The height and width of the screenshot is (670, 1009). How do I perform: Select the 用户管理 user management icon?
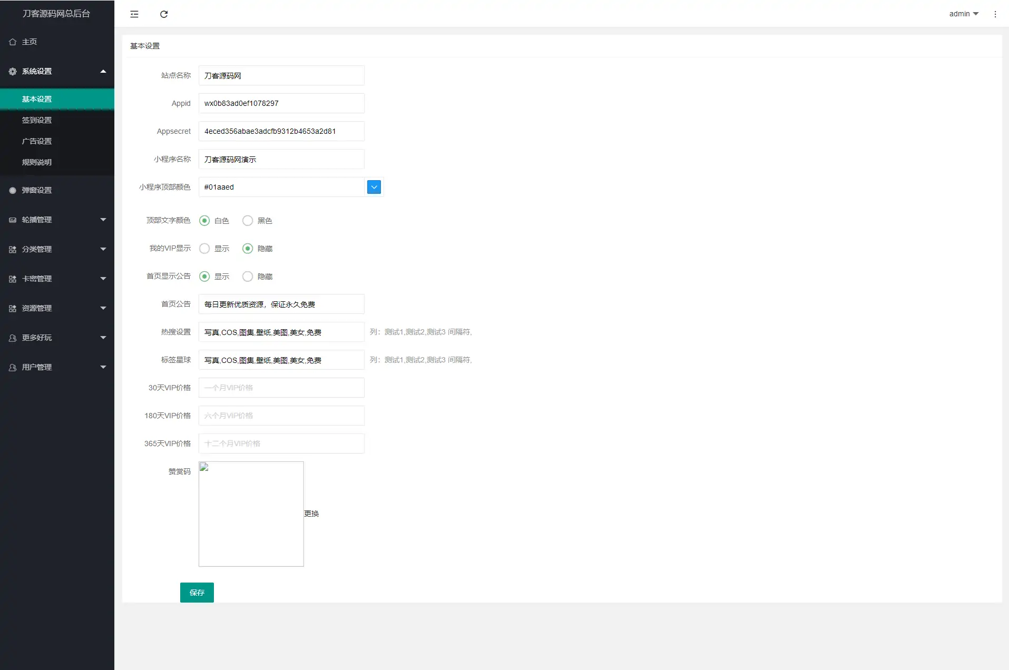pos(13,367)
